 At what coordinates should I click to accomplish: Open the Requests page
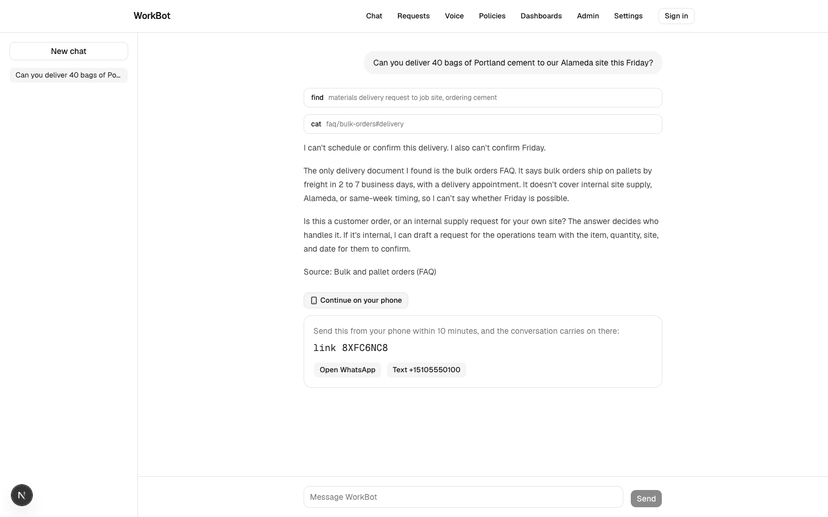coord(413,16)
